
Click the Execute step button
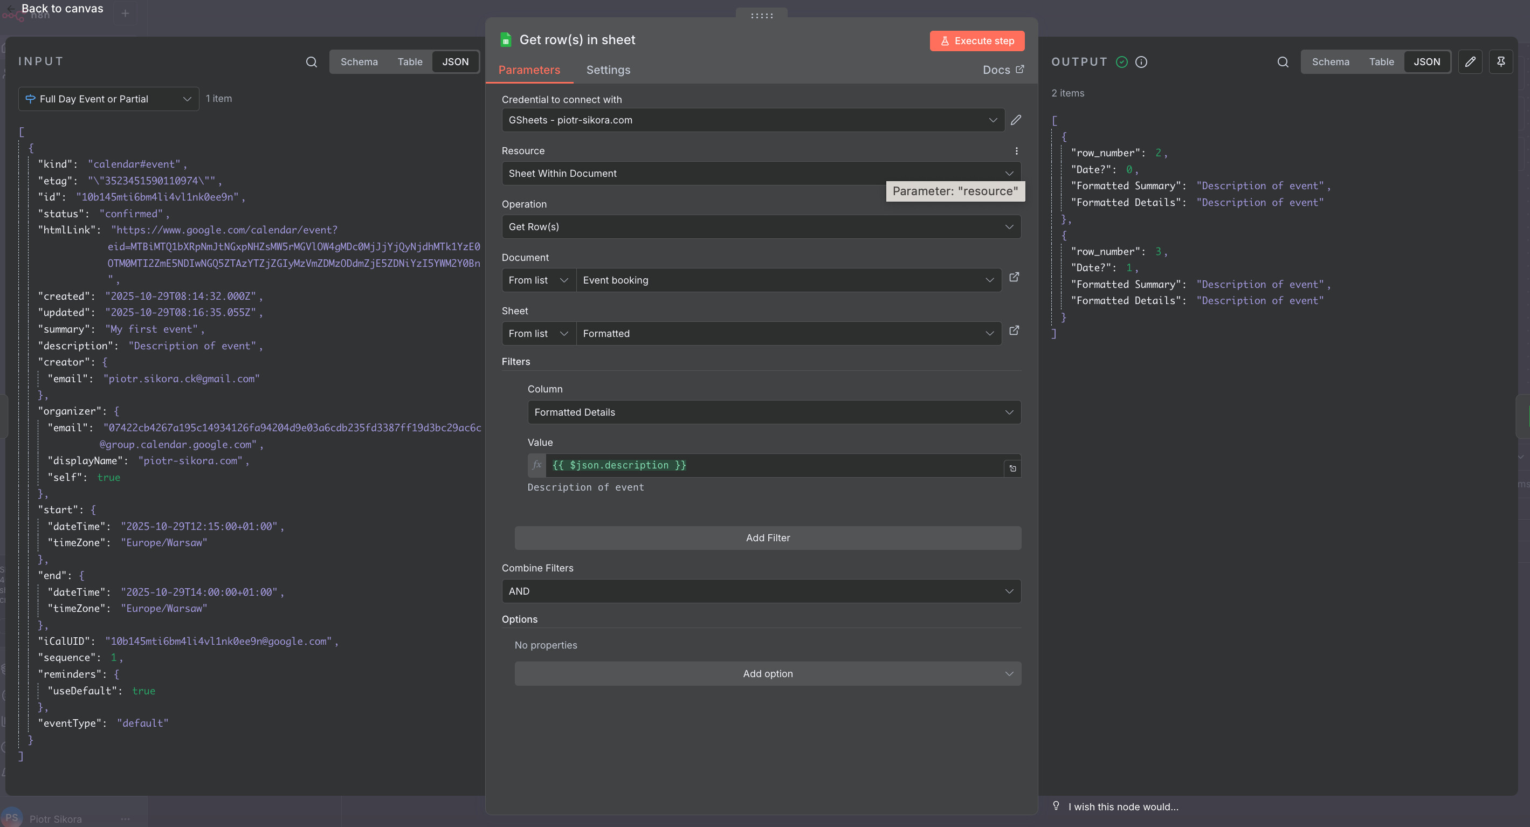coord(976,41)
